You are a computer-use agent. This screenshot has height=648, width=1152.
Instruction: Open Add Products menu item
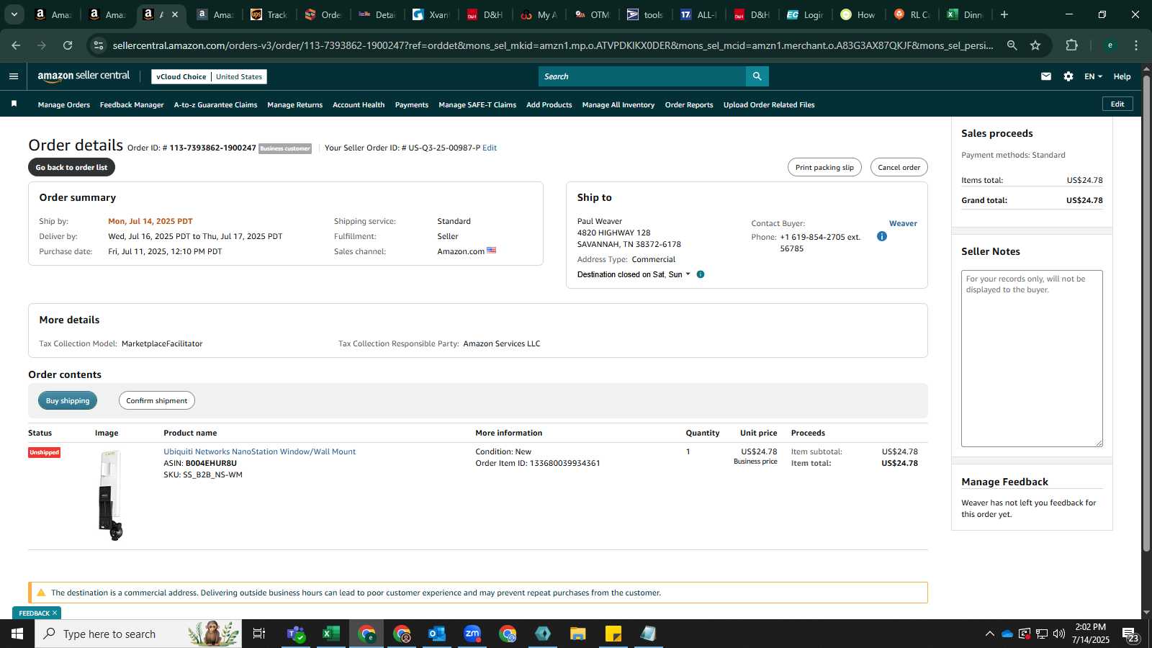click(x=549, y=105)
